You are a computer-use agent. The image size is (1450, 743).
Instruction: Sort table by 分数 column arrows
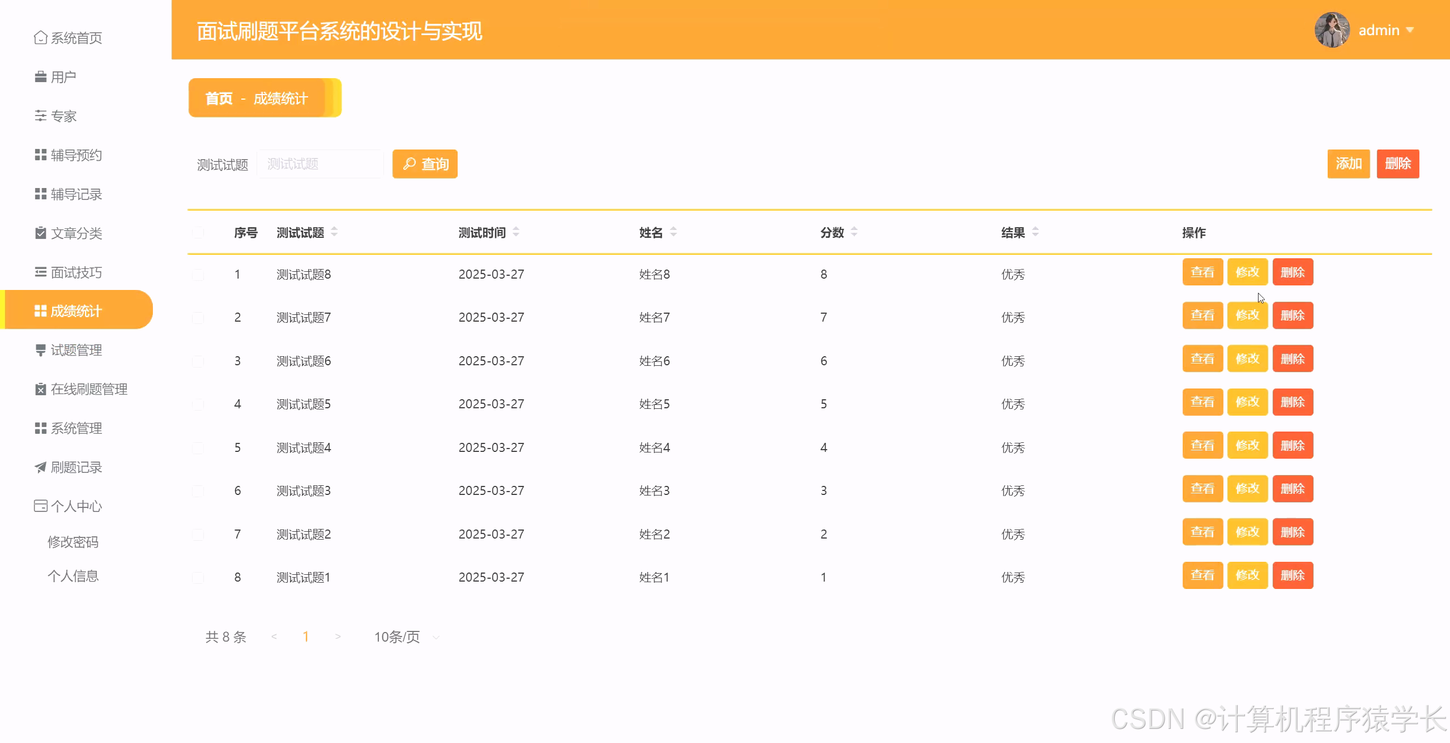click(854, 232)
